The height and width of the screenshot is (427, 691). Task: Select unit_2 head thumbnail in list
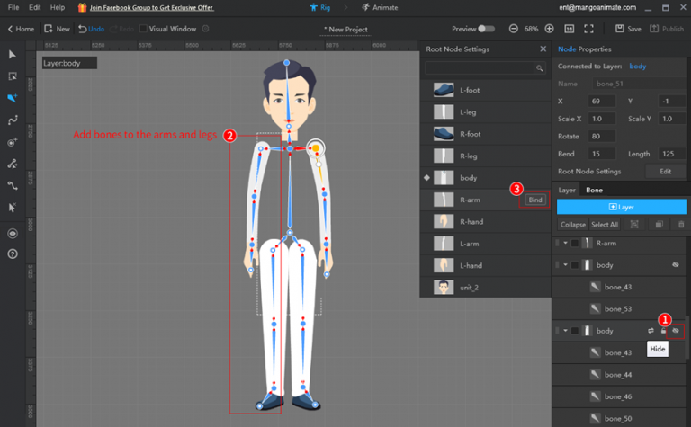pyautogui.click(x=444, y=287)
